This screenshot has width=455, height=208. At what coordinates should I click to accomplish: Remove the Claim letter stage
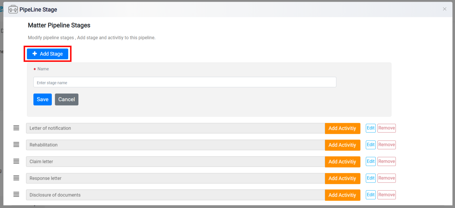click(386, 161)
